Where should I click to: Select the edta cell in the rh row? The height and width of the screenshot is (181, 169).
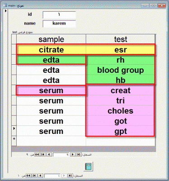(51, 60)
